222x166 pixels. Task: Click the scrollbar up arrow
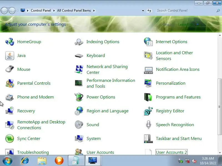click(220, 35)
